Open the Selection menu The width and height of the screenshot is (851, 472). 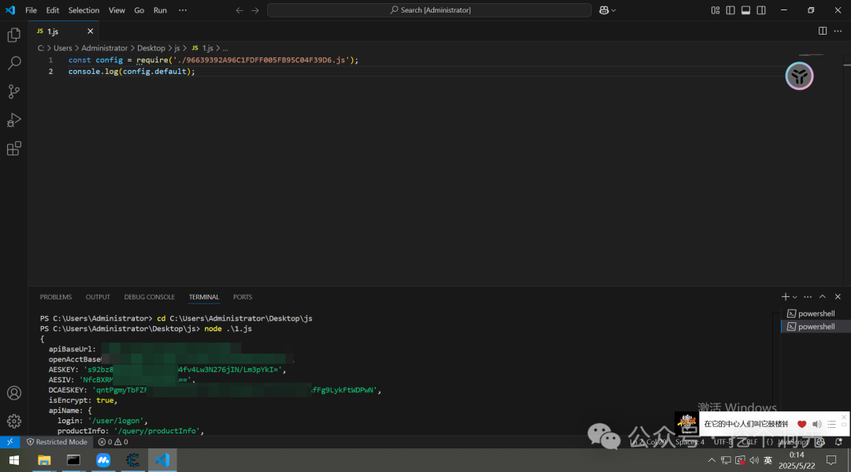pyautogui.click(x=84, y=10)
